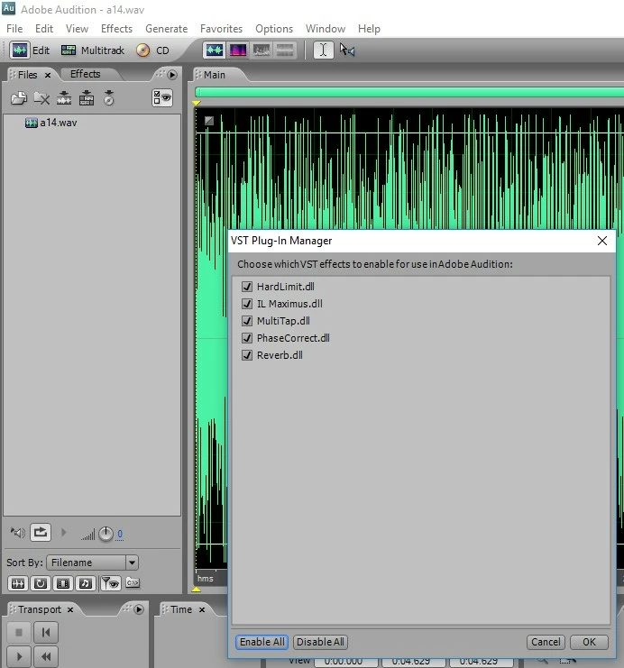Click the Insert Into Multitrack icon
Screen dimensions: 624x668
[x=87, y=98]
